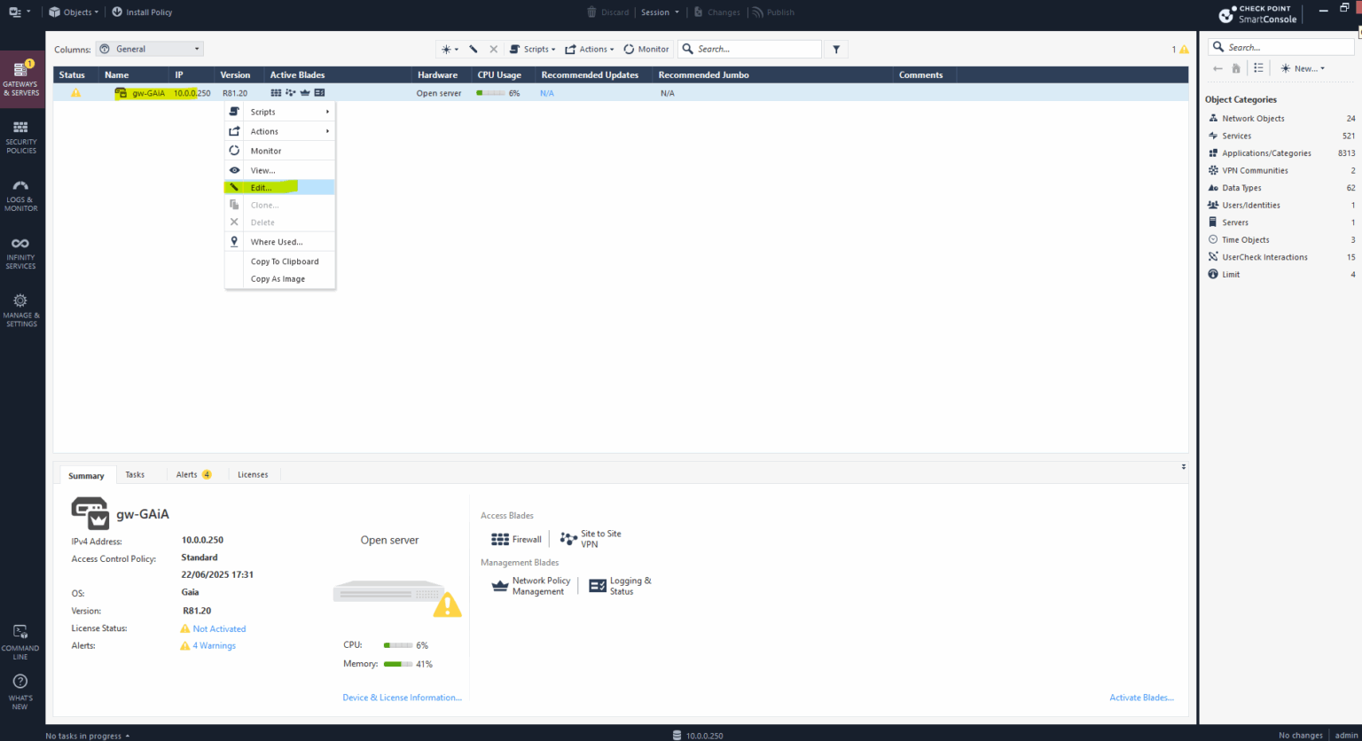
Task: Click the Activate Blades... link
Action: point(1141,697)
